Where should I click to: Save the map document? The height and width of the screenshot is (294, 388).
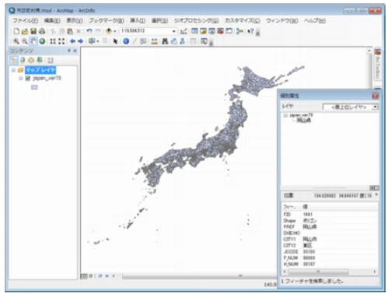[x=33, y=31]
